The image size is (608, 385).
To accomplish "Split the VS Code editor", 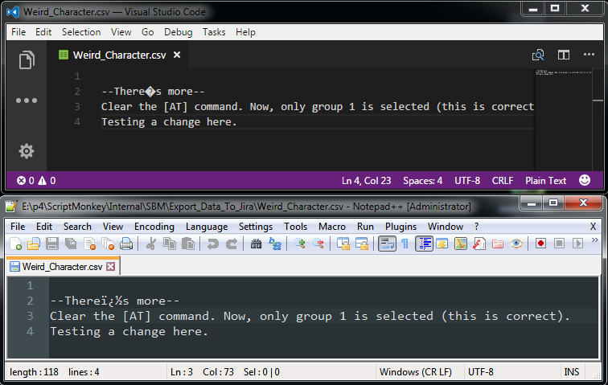I will (564, 55).
